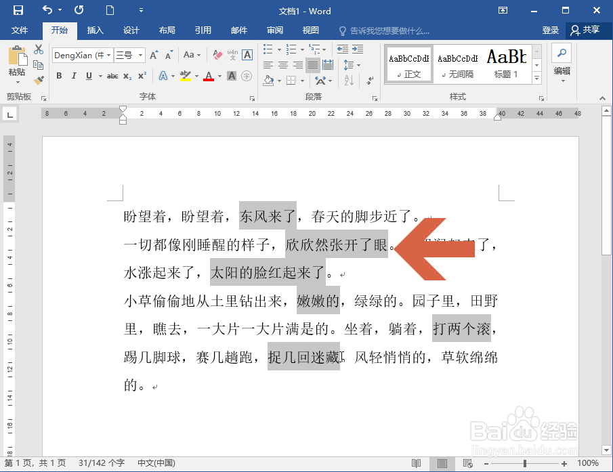
Task: Switch to the 布局 tab
Action: coord(167,30)
